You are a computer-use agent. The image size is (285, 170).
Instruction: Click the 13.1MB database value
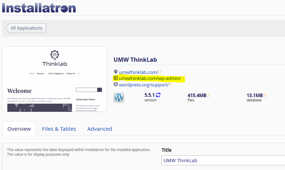click(x=254, y=95)
